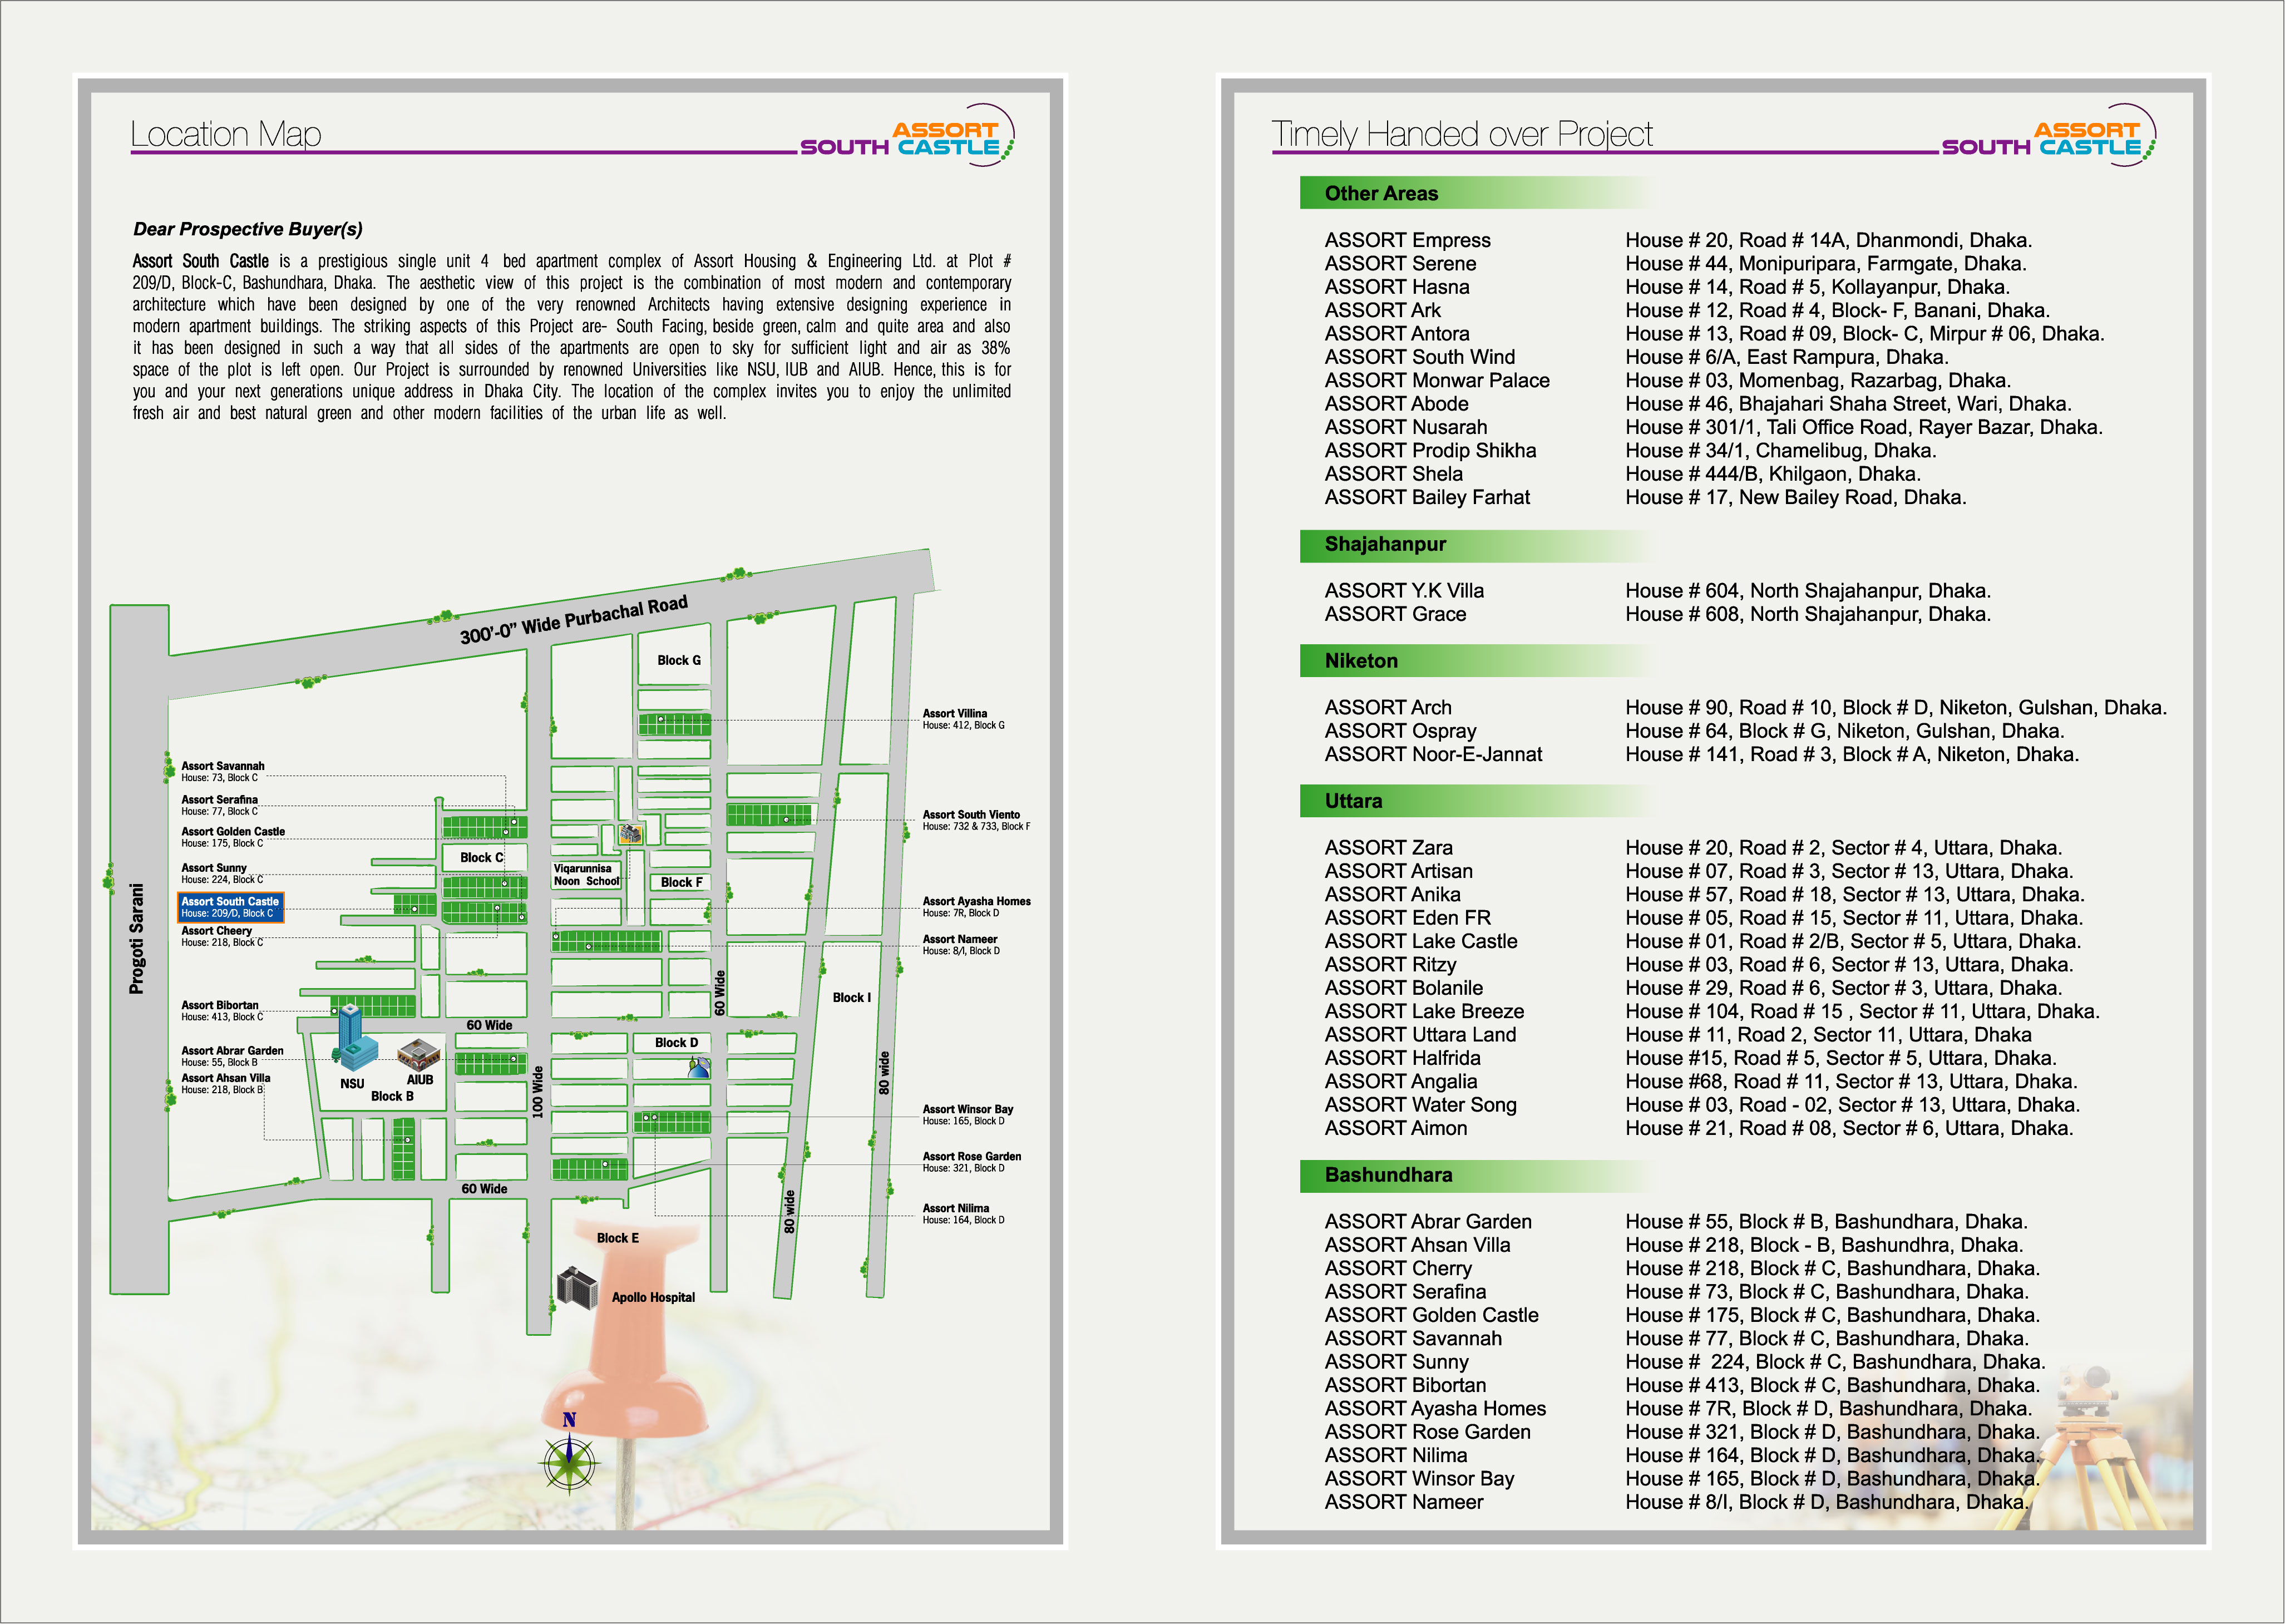Click the ASSORT Y.K Villa list entry
The height and width of the screenshot is (1624, 2285).
(x=1404, y=591)
